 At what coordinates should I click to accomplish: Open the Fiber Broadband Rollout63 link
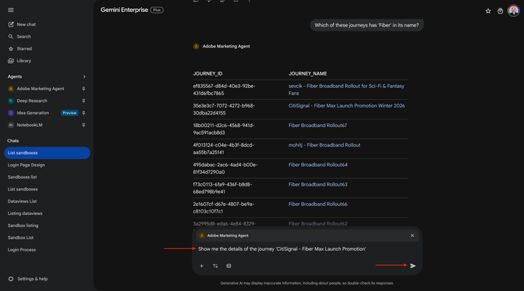tap(318, 184)
